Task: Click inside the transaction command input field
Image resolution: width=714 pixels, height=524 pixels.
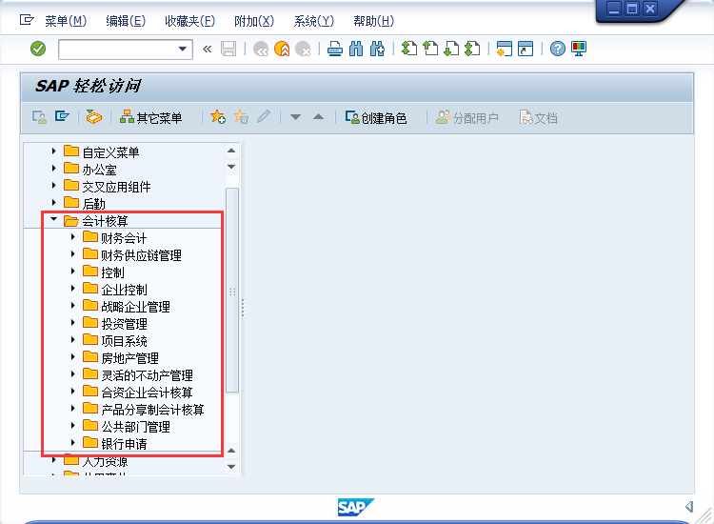Action: click(x=114, y=49)
